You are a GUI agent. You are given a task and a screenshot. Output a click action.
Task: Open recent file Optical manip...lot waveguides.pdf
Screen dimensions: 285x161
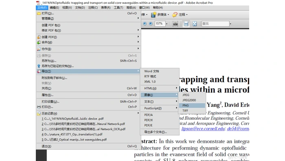88,140
